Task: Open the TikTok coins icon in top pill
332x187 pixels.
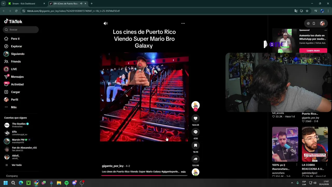Action: tap(308, 23)
